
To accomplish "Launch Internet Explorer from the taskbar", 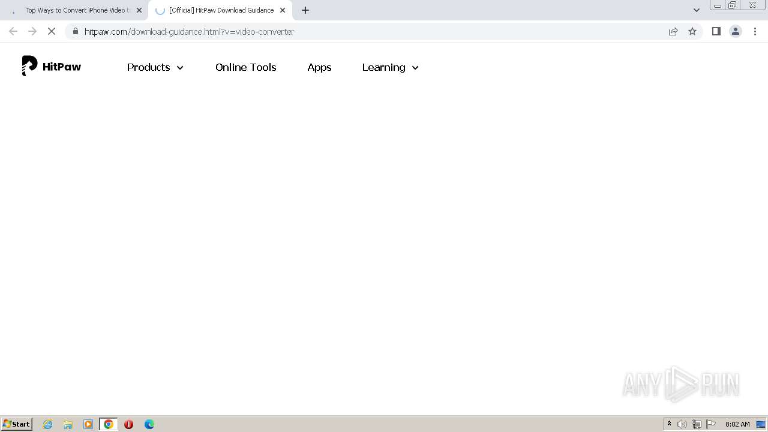I will coord(48,424).
